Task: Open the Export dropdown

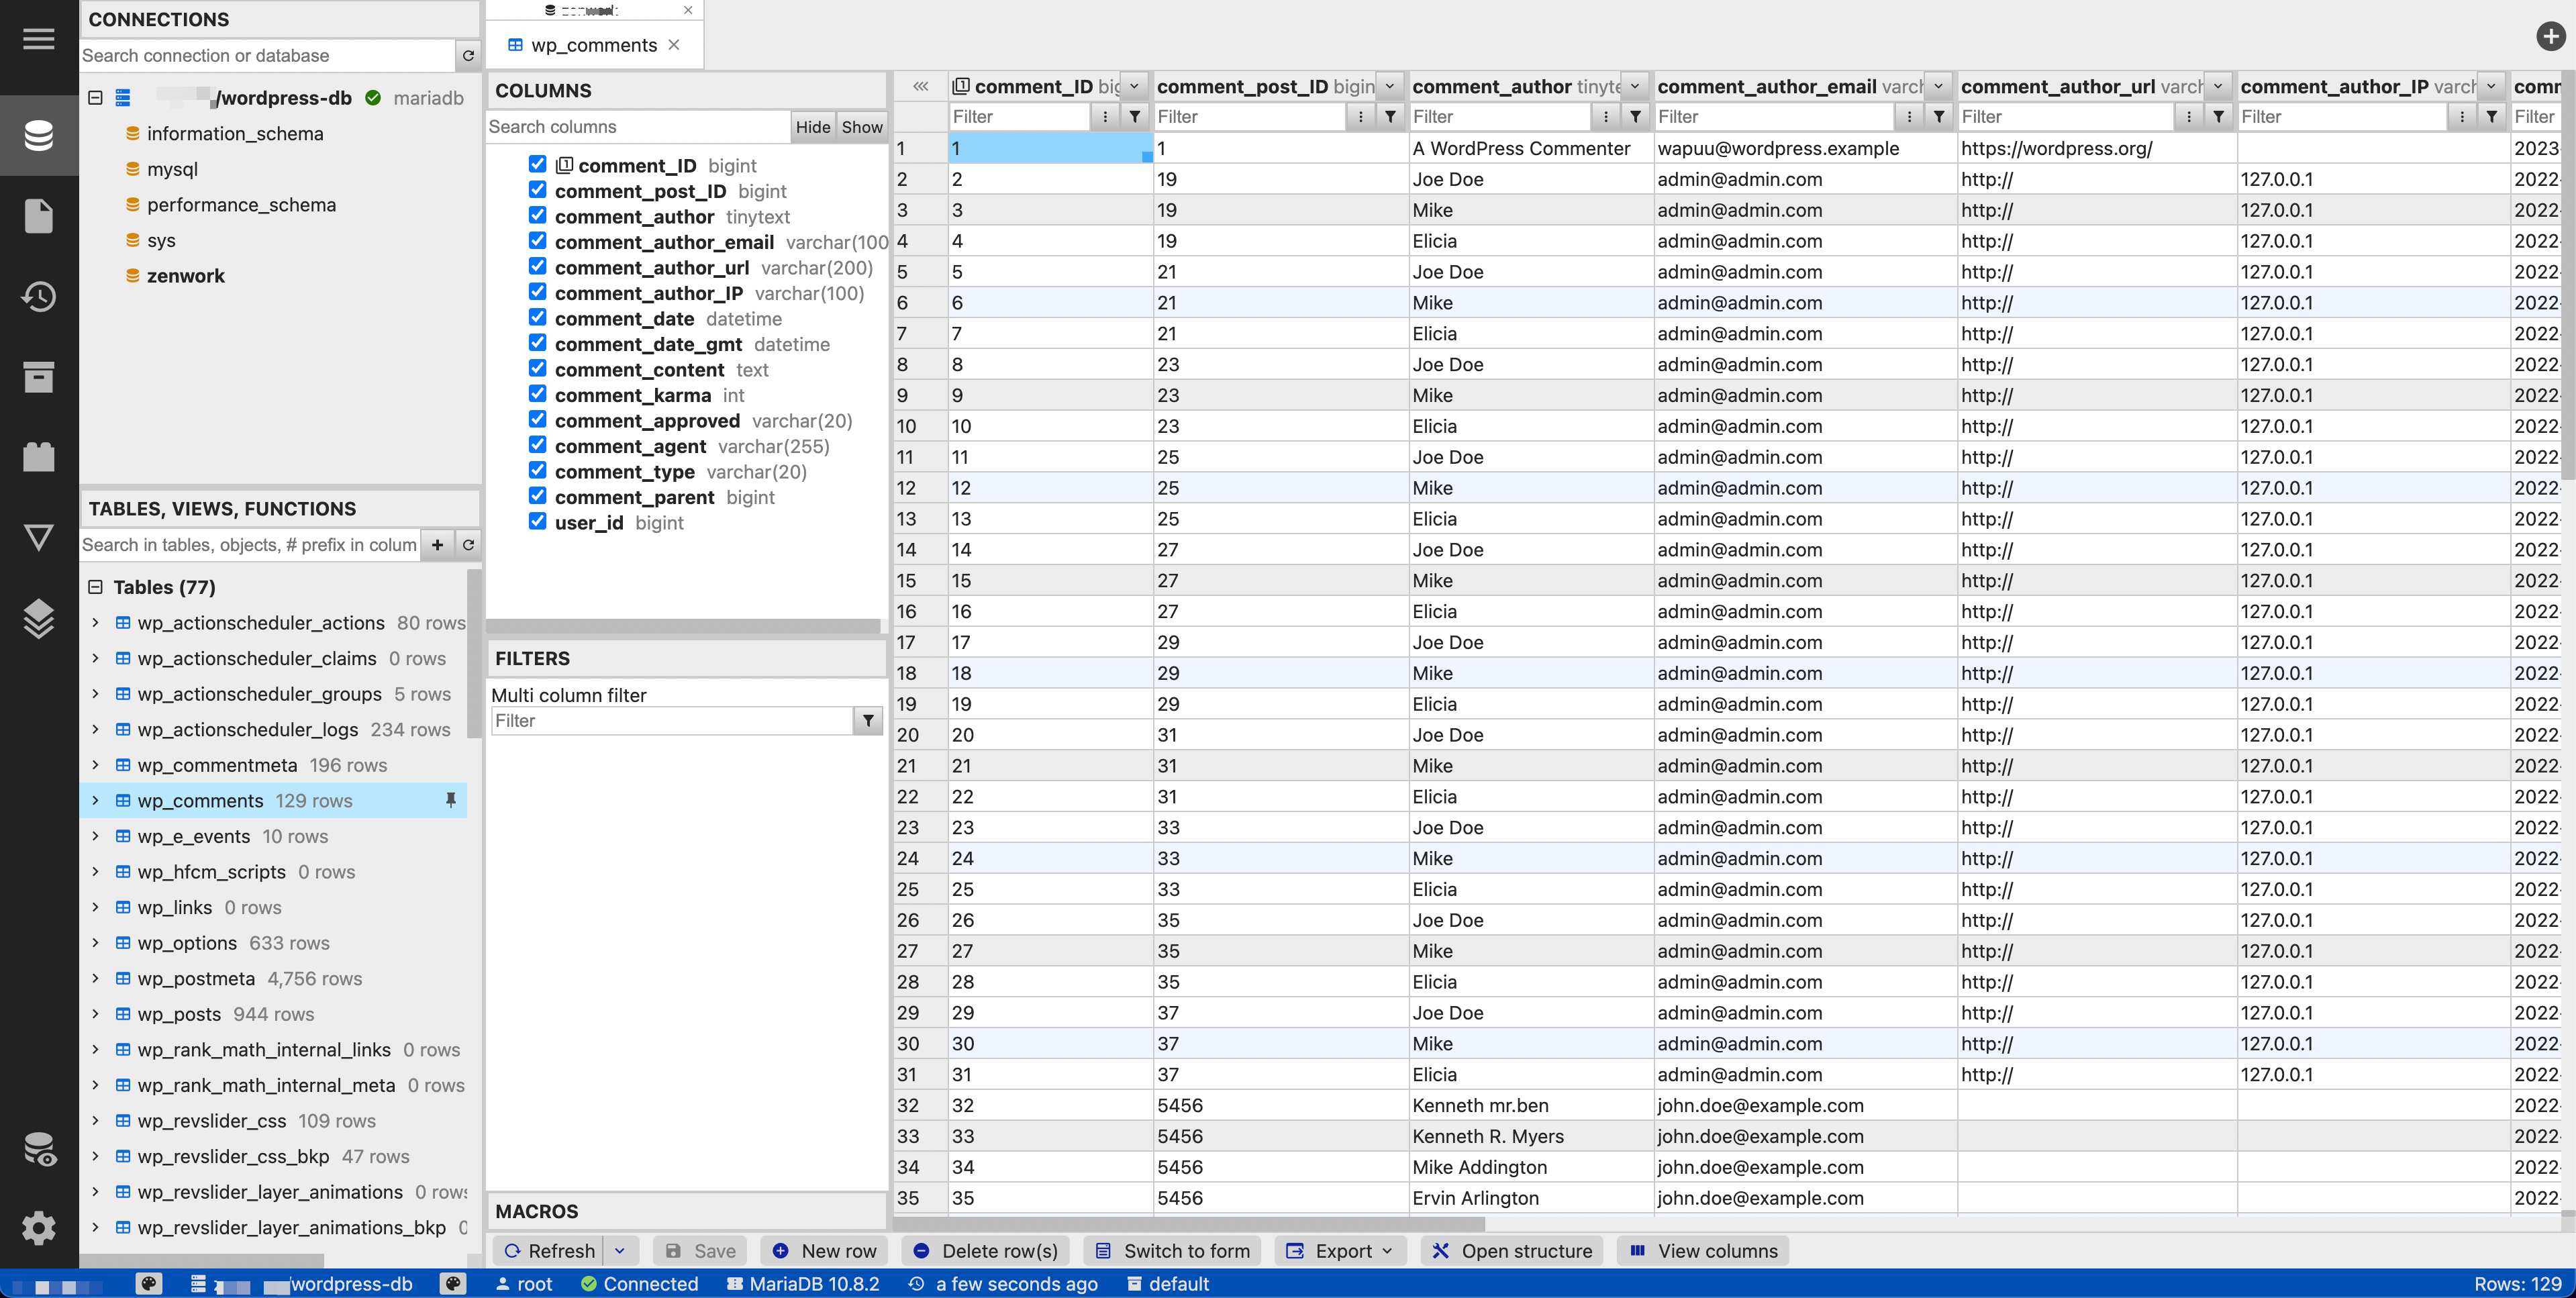Action: click(x=1339, y=1251)
